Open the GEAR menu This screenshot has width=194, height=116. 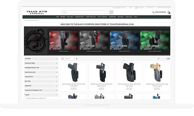click(x=136, y=17)
